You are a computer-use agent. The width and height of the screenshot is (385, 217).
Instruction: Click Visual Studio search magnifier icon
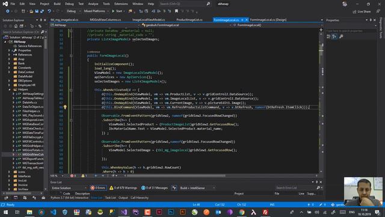208,4
